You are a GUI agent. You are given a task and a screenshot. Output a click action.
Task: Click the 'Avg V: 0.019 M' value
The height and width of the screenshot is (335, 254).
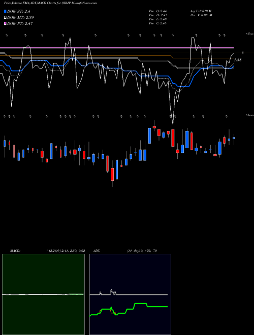tap(201, 11)
